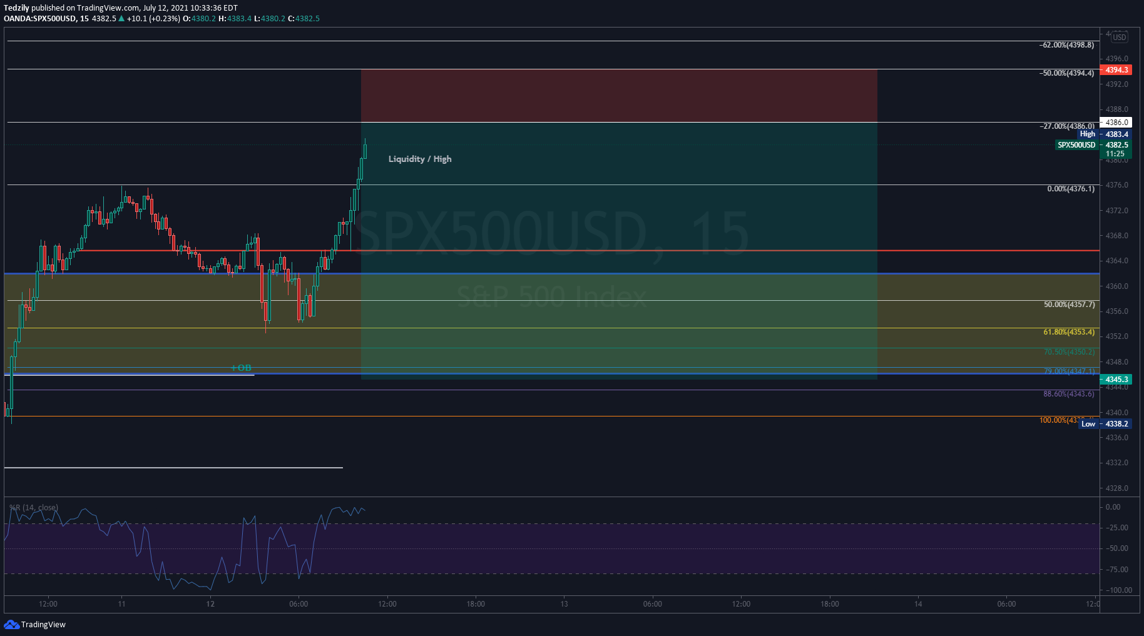This screenshot has width=1144, height=636.
Task: Click the 4368.0 price scale label
Action: coord(1117,236)
